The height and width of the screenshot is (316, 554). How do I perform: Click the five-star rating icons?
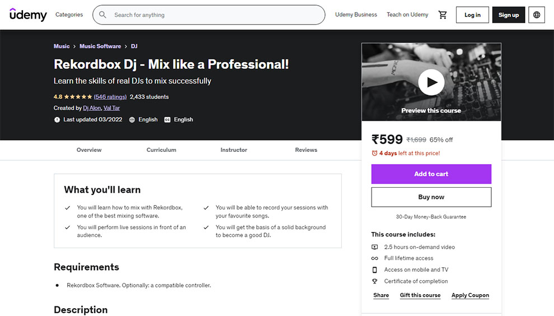pos(78,96)
